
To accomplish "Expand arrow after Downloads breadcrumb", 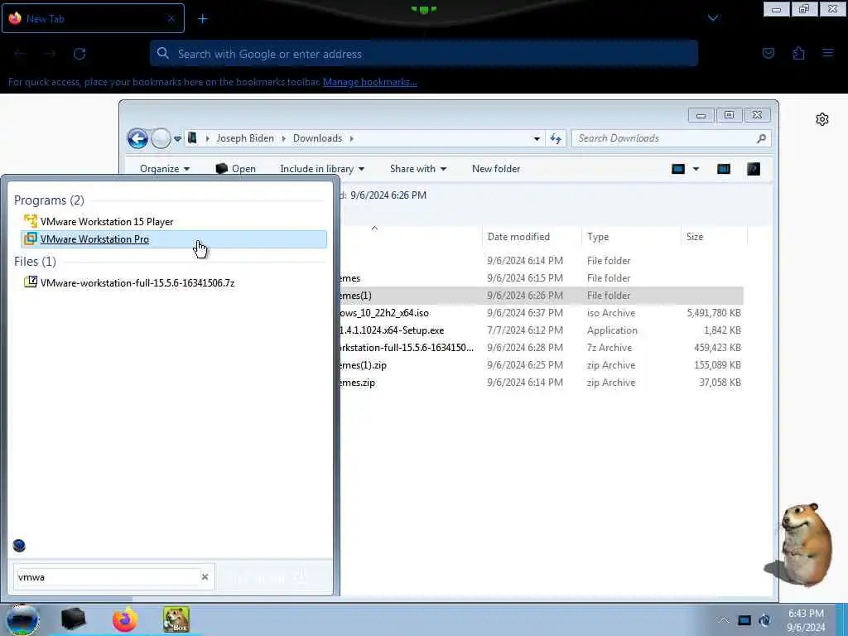I will click(x=351, y=138).
